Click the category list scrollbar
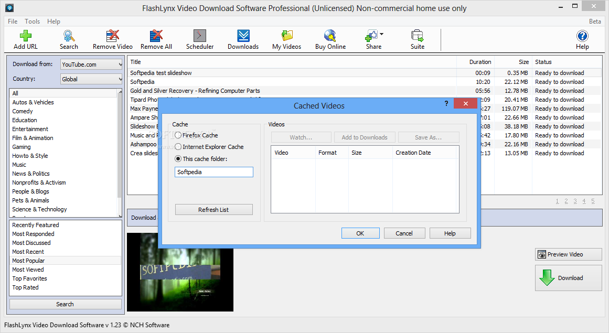 point(120,153)
